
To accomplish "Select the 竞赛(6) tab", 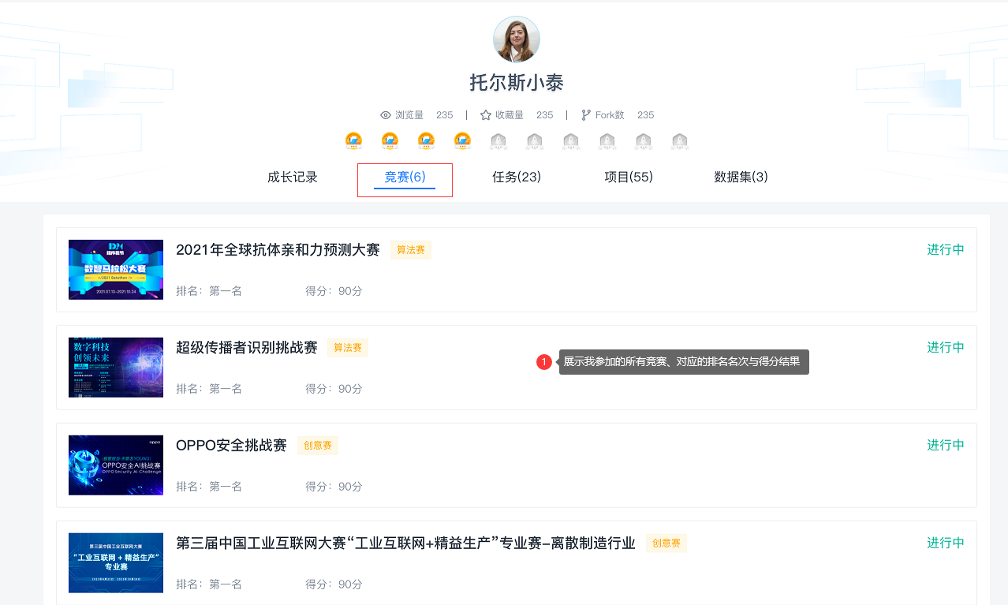I will tap(405, 177).
